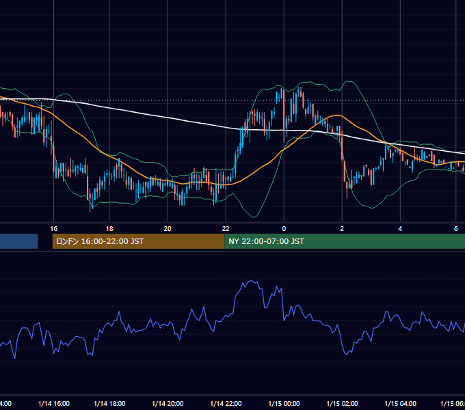
Task: Click hour label '18' on the price chart axis
Action: coord(109,229)
